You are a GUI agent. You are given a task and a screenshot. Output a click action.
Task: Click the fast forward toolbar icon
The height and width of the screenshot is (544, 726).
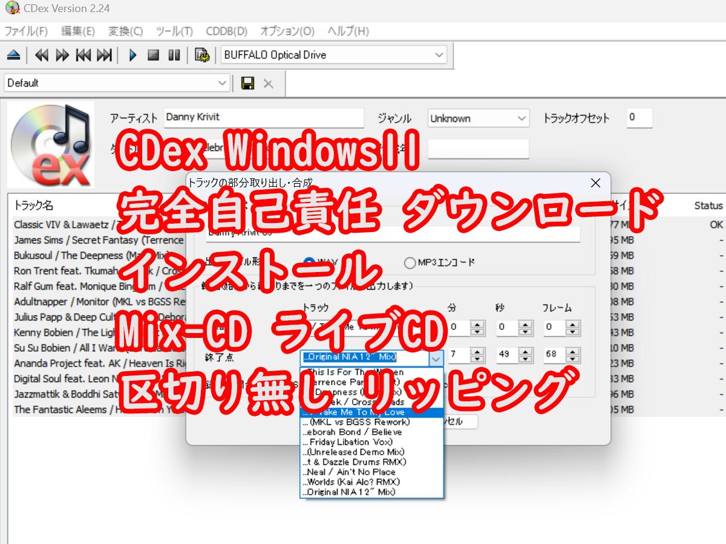point(62,55)
